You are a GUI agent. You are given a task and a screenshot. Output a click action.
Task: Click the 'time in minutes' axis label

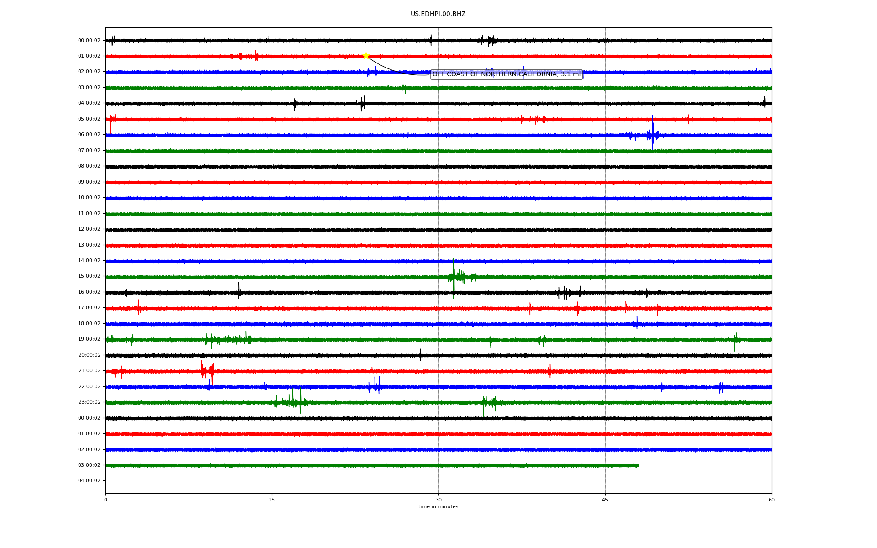438,506
